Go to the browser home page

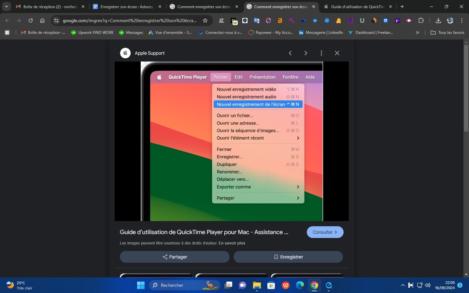(x=42, y=21)
